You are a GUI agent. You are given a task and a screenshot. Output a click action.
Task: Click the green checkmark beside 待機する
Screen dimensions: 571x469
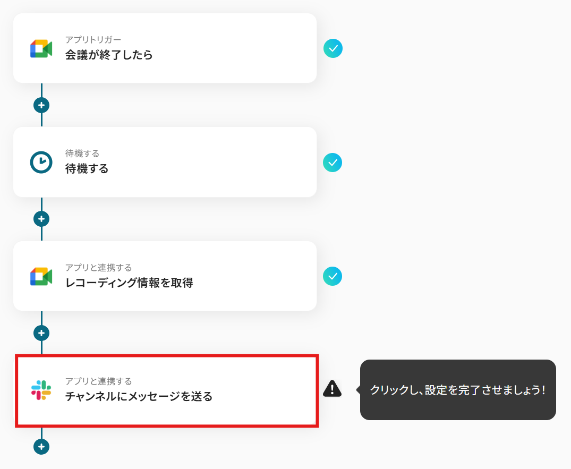[333, 163]
